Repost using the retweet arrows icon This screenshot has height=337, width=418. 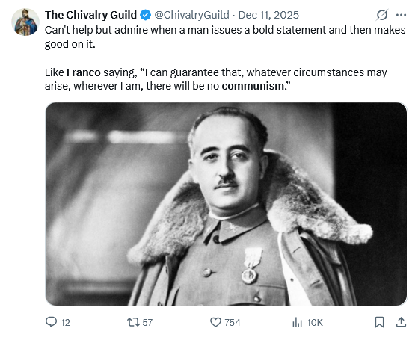[133, 322]
